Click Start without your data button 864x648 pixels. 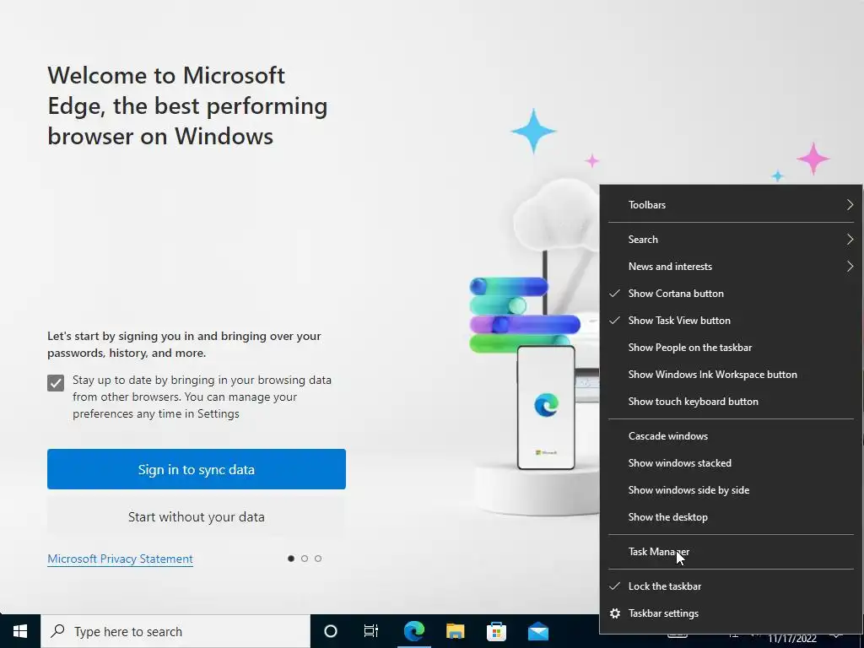[196, 517]
